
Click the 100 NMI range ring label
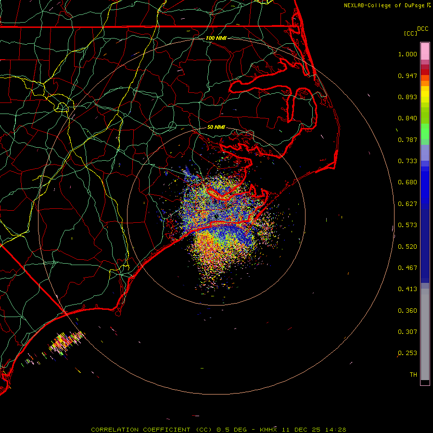pyautogui.click(x=216, y=38)
